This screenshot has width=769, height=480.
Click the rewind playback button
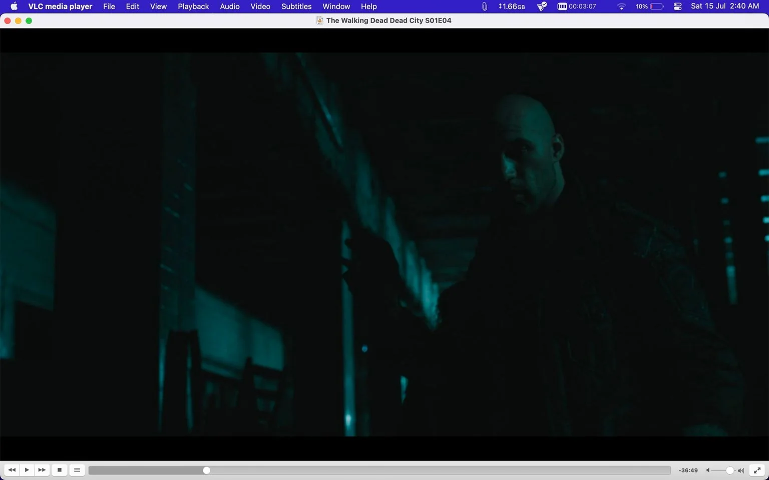[x=12, y=470]
